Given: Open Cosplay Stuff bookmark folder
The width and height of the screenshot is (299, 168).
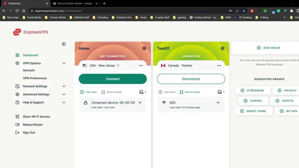Looking at the screenshot, I should pos(160,17).
